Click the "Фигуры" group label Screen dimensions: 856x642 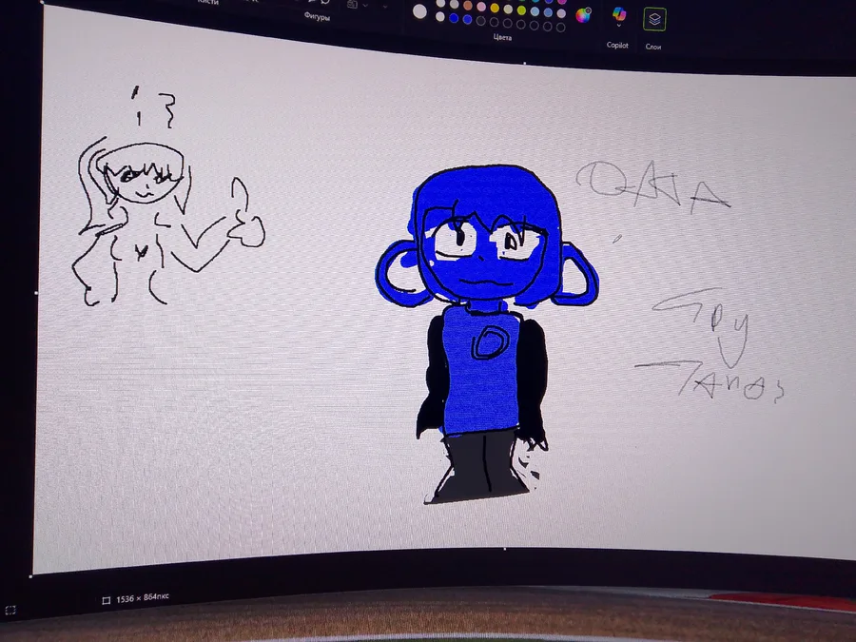click(317, 16)
